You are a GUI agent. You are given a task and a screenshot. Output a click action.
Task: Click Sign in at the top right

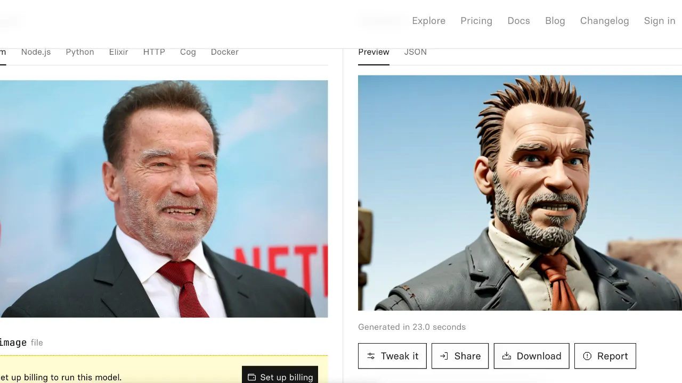pos(659,21)
